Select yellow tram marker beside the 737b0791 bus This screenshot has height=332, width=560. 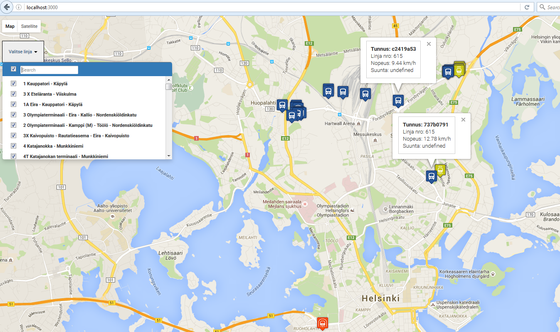click(x=440, y=170)
